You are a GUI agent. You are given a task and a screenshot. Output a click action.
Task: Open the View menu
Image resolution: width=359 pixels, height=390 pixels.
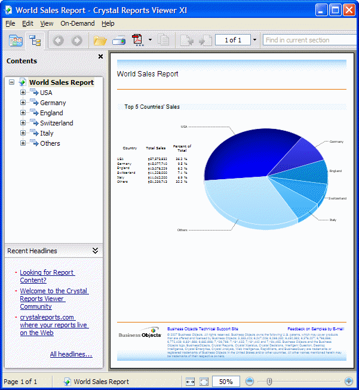[x=47, y=23]
